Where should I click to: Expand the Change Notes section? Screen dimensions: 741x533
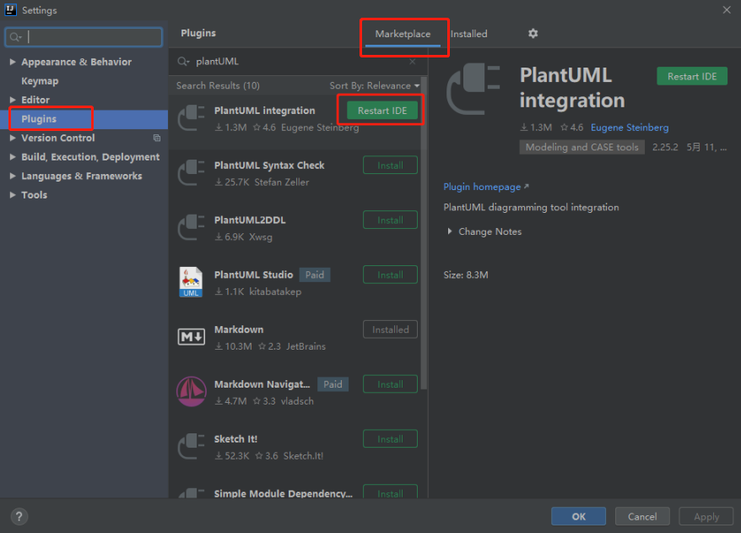450,231
